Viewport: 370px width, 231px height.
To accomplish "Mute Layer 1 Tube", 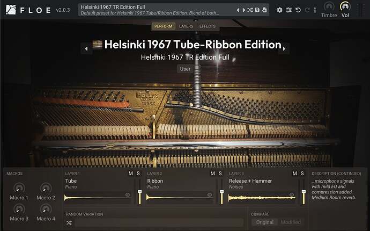I will coord(130,174).
